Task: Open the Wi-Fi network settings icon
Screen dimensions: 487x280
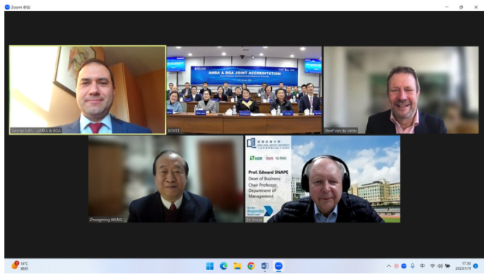Action: click(432, 266)
